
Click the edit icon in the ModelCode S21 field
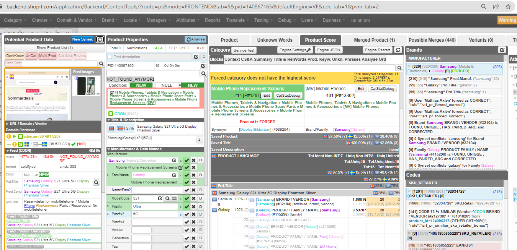pos(161,198)
